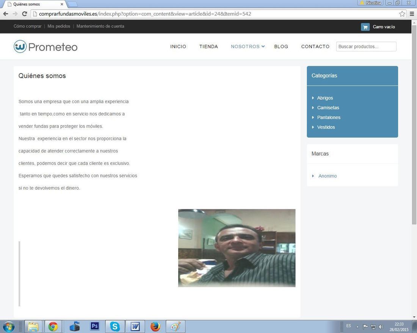The width and height of the screenshot is (417, 333).
Task: Click the browser back arrow
Action: coord(6,14)
